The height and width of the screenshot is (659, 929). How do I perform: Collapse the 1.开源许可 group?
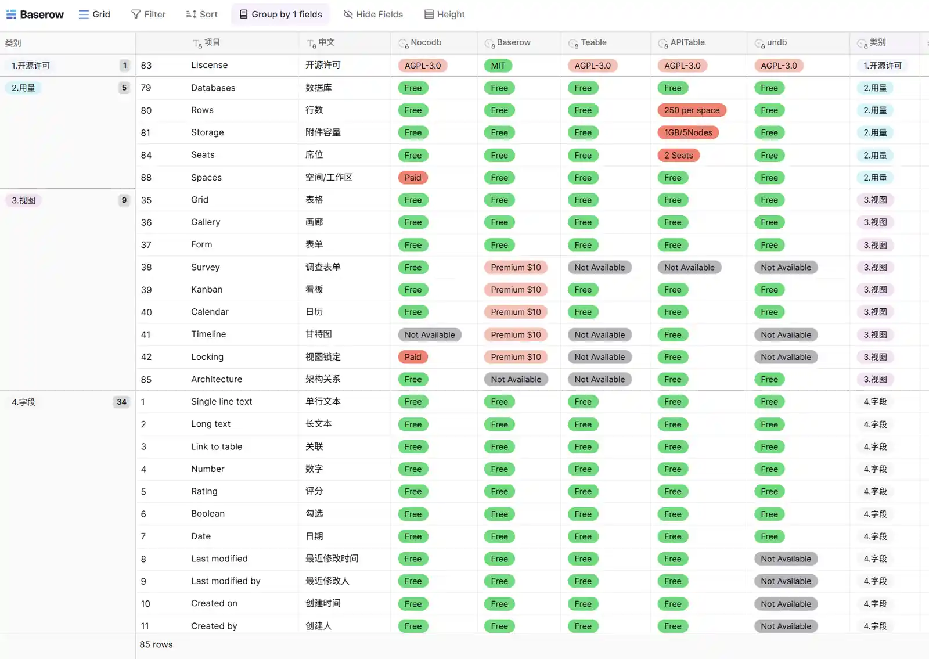pyautogui.click(x=31, y=66)
